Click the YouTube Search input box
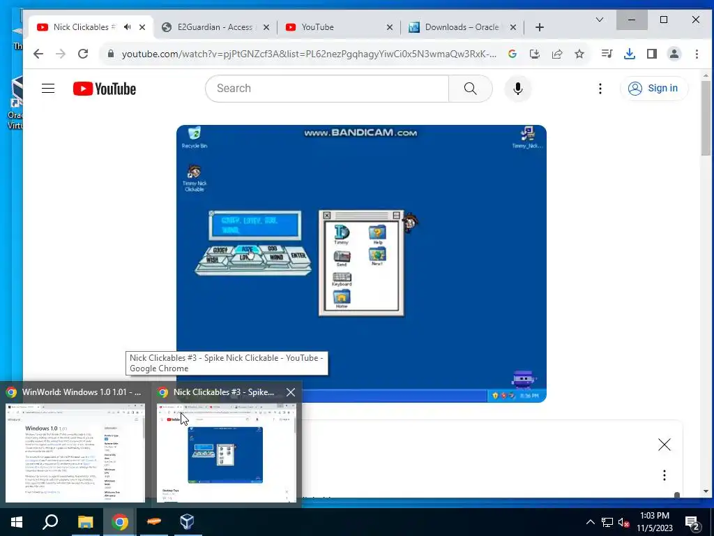This screenshot has width=714, height=536. (327, 89)
